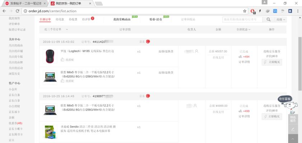Open Miix5 thumbnail in second order

tap(50, 110)
